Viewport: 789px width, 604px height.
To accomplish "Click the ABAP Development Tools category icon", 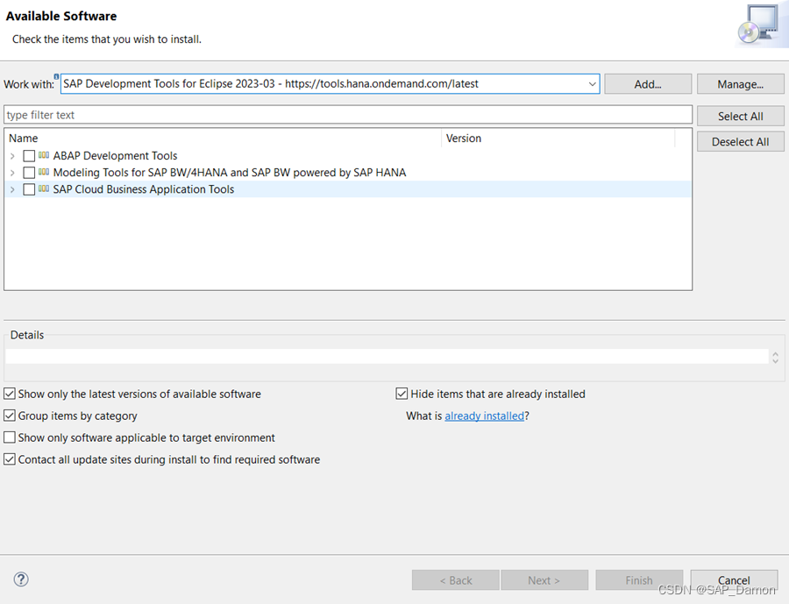I will (44, 155).
